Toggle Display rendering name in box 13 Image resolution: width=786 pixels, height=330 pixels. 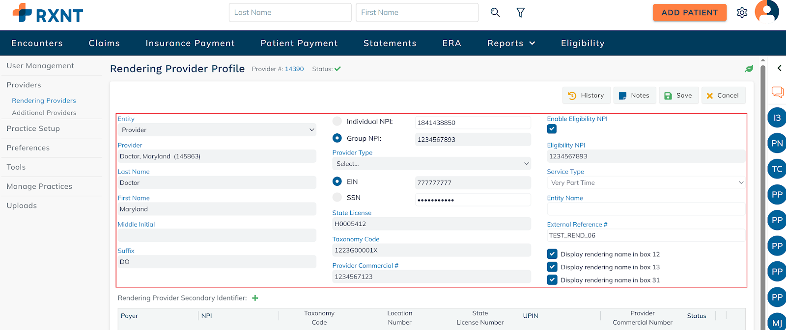point(552,267)
